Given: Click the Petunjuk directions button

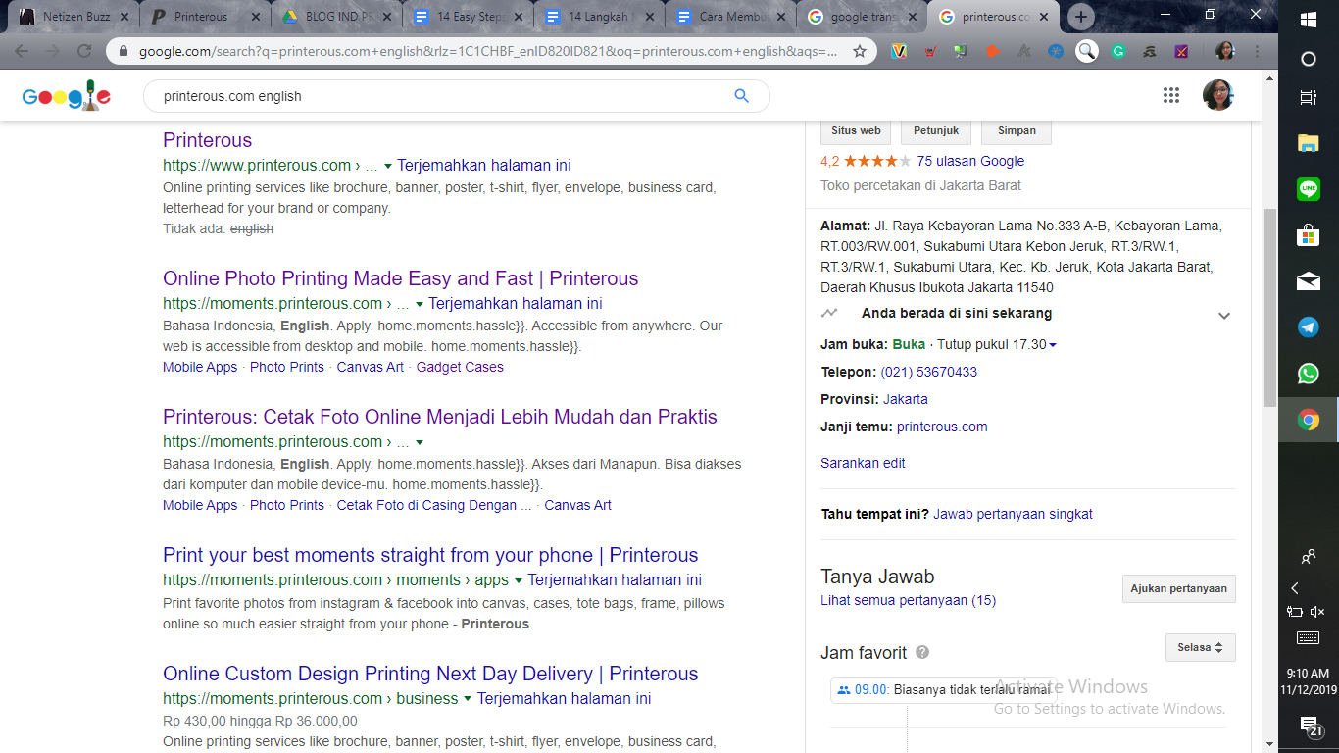Looking at the screenshot, I should (936, 130).
